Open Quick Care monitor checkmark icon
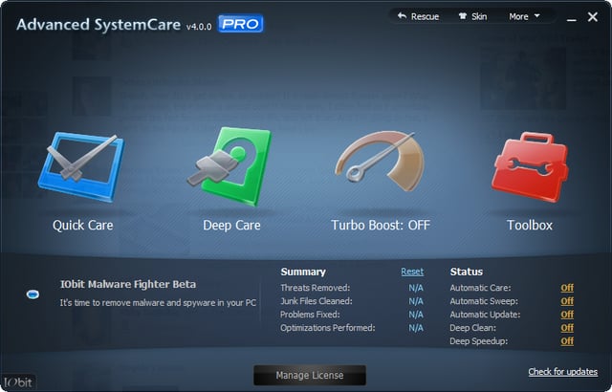 [x=81, y=167]
